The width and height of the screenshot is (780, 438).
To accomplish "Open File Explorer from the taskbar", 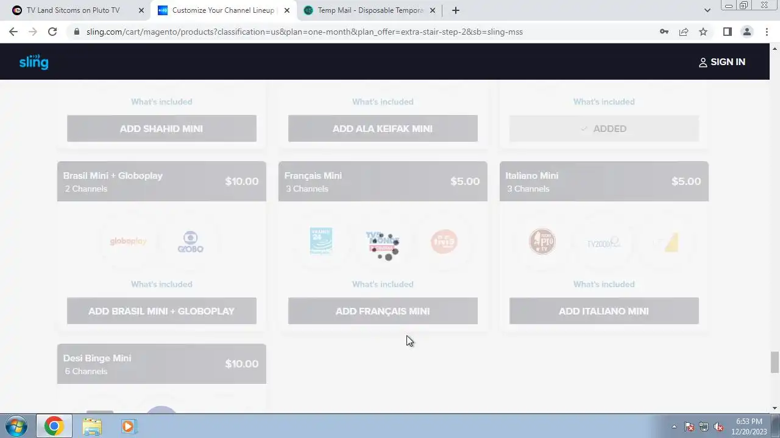I will pos(92,426).
